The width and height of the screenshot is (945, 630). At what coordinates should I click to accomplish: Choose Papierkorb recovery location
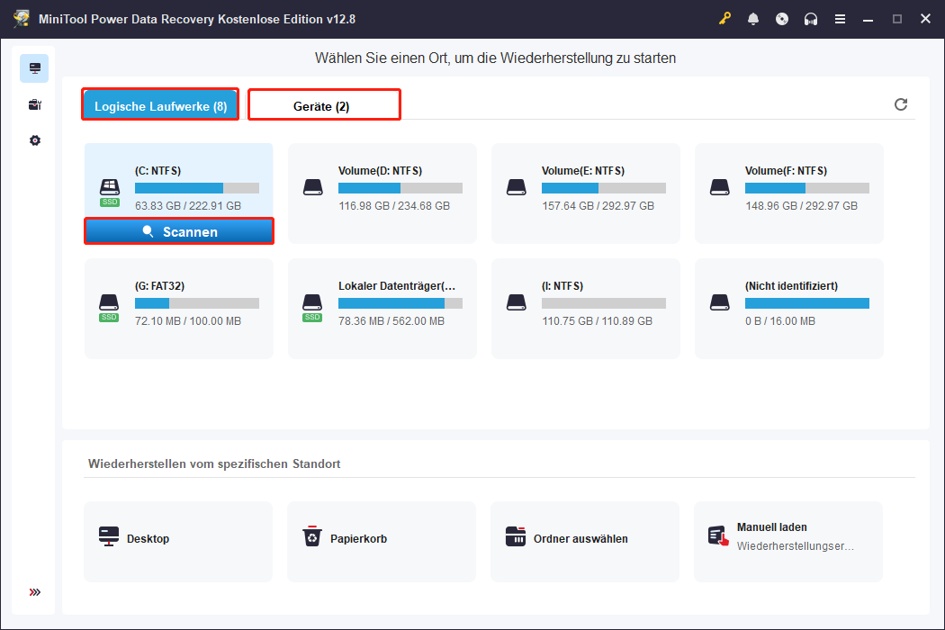(x=382, y=542)
